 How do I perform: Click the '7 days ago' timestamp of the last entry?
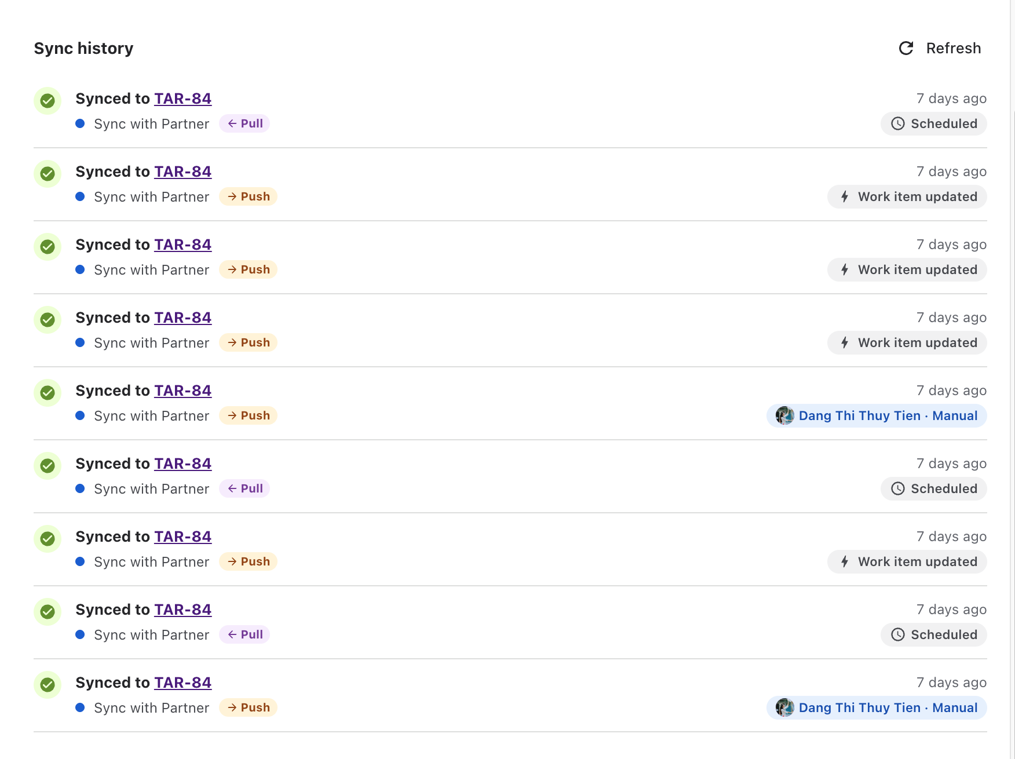pyautogui.click(x=951, y=683)
